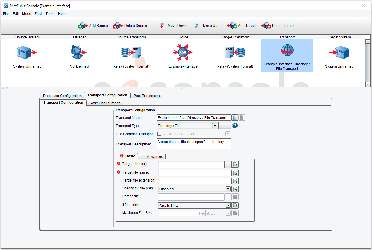
Task: Click Add Target toolbar button
Action: [x=242, y=26]
